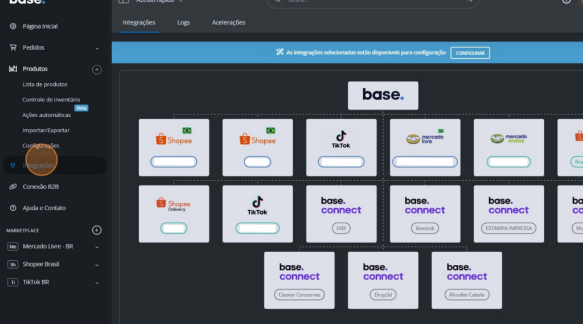Click the Integrações plug icon
The height and width of the screenshot is (324, 583).
coord(13,166)
